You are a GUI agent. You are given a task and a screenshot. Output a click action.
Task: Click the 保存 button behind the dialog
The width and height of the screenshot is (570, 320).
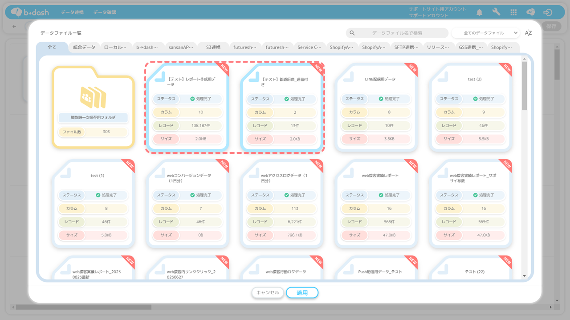[x=551, y=26]
